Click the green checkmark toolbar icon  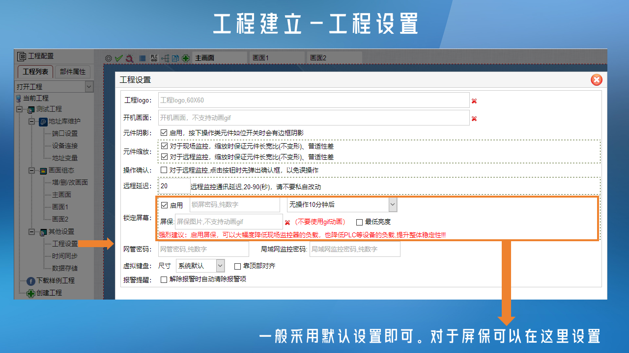118,58
